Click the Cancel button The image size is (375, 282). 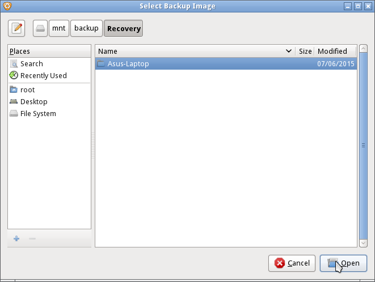(x=292, y=263)
